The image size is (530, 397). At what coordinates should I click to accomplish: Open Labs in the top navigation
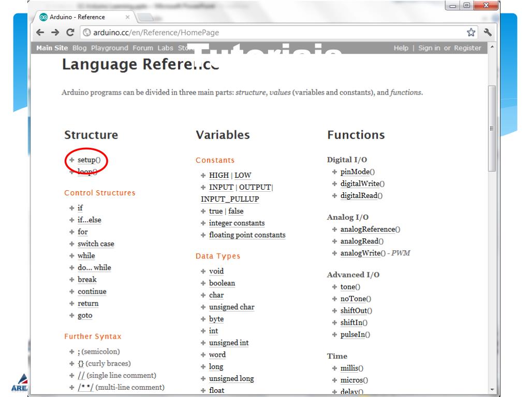point(165,48)
